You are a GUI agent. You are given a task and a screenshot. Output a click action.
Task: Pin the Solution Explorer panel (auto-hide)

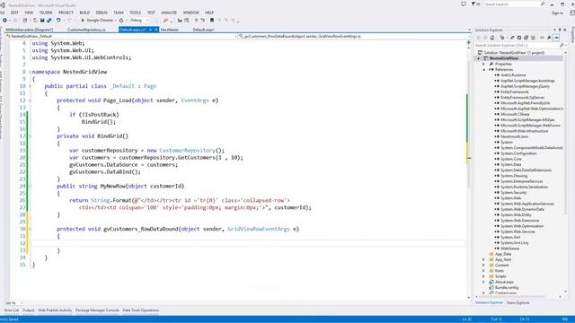(x=560, y=30)
